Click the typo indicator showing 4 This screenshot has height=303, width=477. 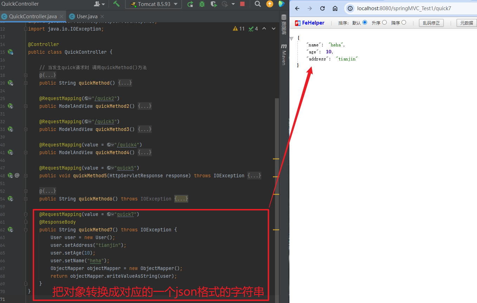253,29
